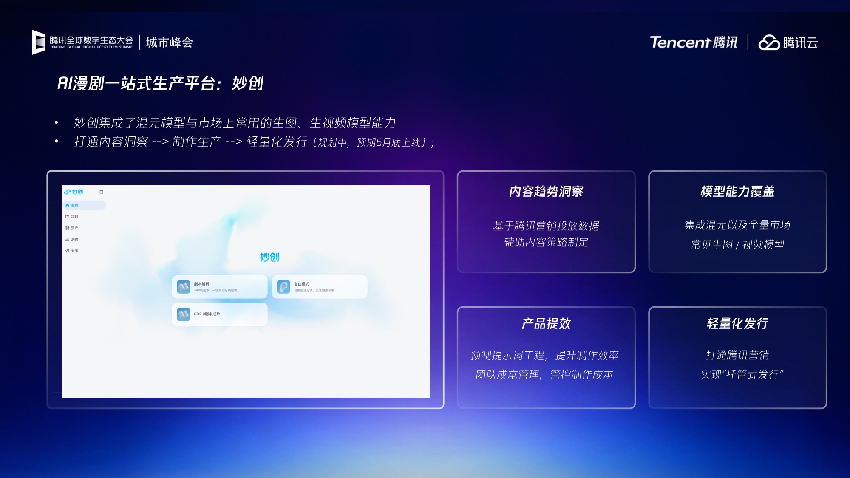Collapse the sidebar with the panel toggle icon
The width and height of the screenshot is (850, 478).
coord(101,192)
